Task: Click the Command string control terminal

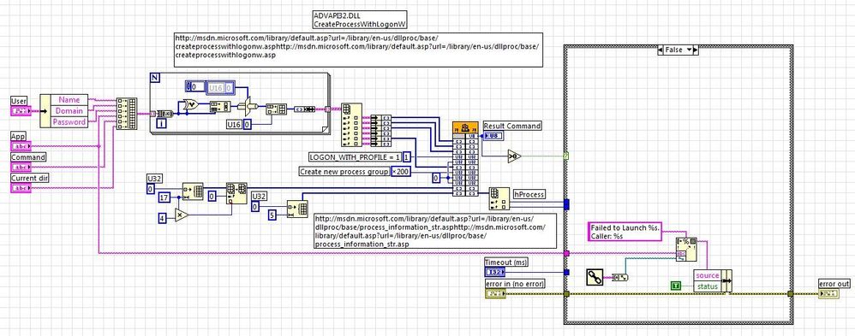Action: [x=21, y=167]
